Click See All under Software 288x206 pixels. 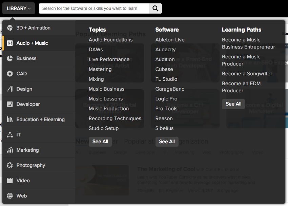(167, 142)
